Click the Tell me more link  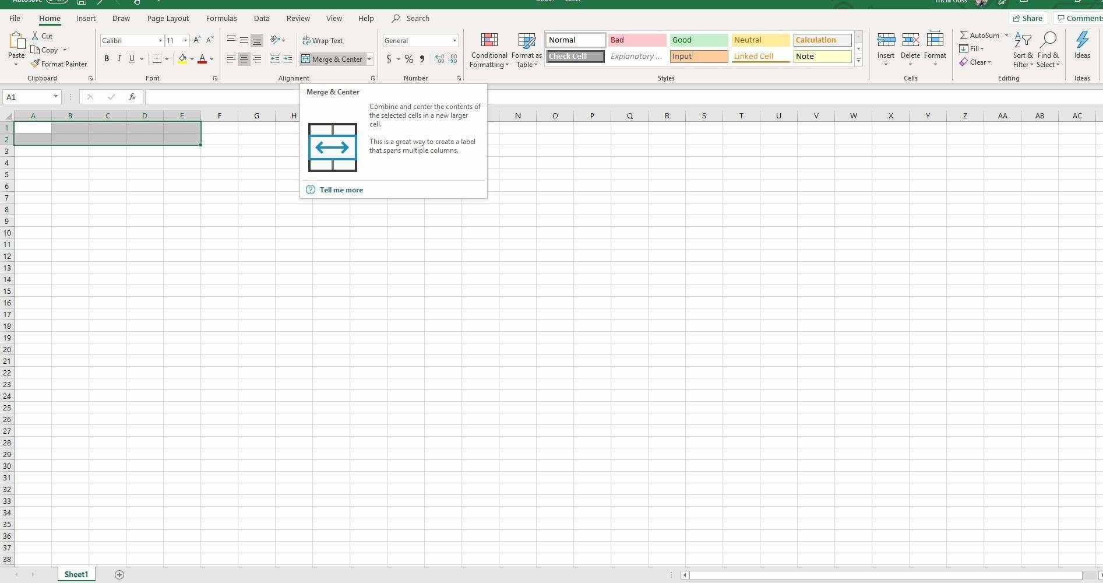(341, 190)
